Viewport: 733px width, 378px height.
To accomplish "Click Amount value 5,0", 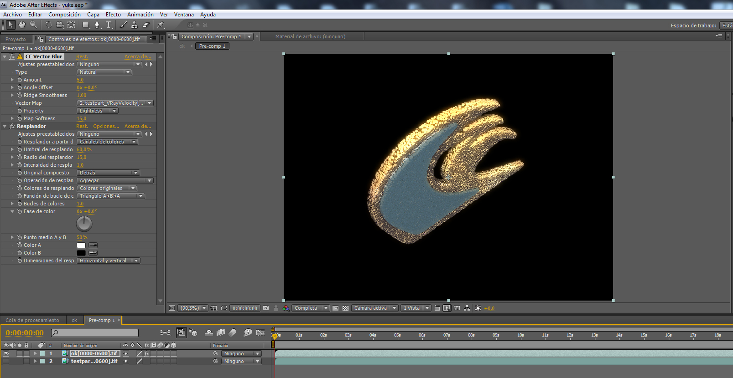I will click(x=80, y=80).
